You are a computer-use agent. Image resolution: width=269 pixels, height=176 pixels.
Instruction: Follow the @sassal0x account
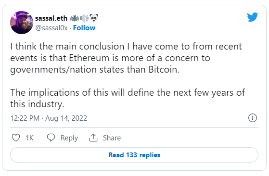tap(84, 28)
